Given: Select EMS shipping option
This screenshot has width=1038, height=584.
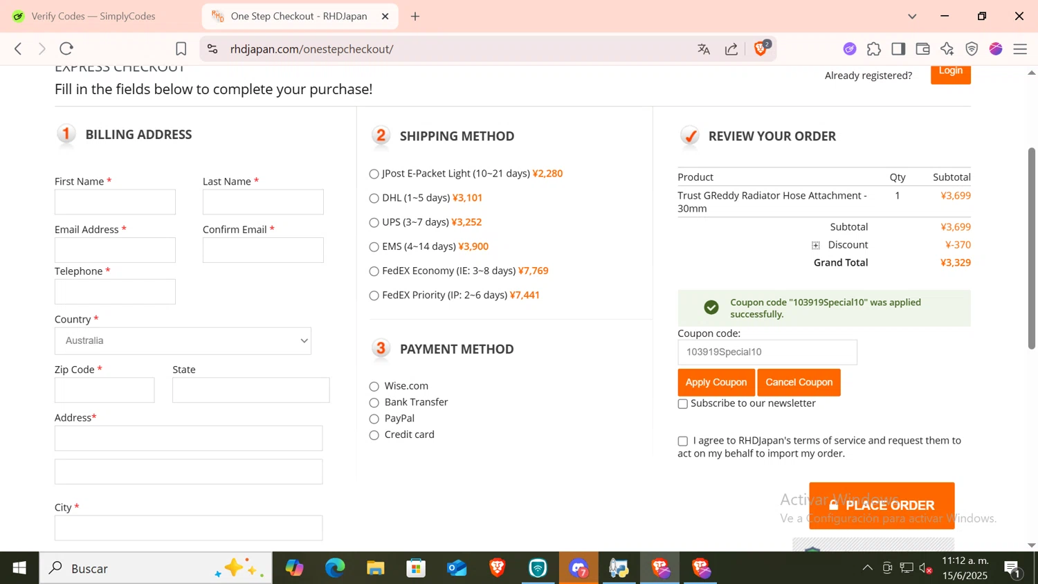Looking at the screenshot, I should (374, 247).
